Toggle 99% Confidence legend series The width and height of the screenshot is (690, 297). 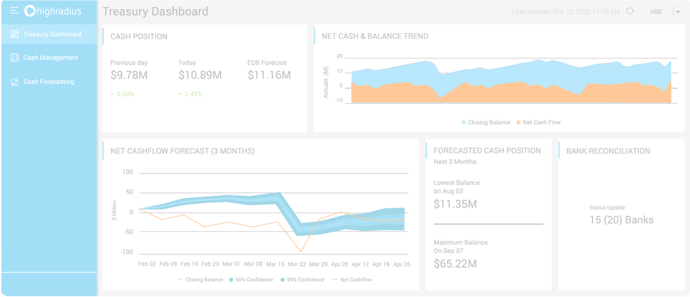(302, 280)
